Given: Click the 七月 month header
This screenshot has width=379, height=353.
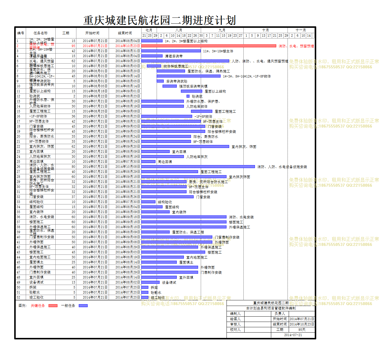Looking at the screenshot, I should pyautogui.click(x=149, y=30).
